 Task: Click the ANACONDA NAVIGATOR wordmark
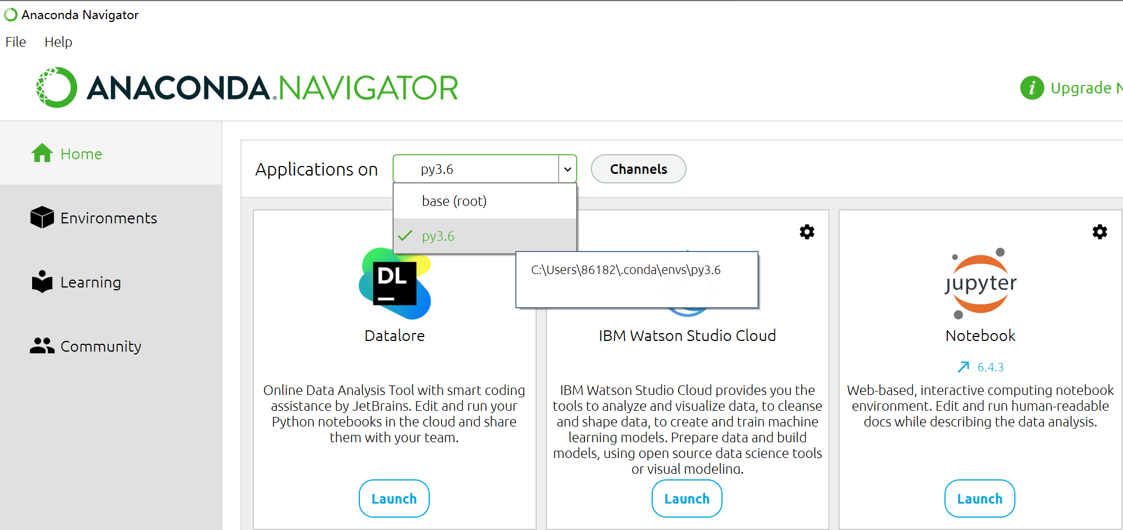[273, 88]
